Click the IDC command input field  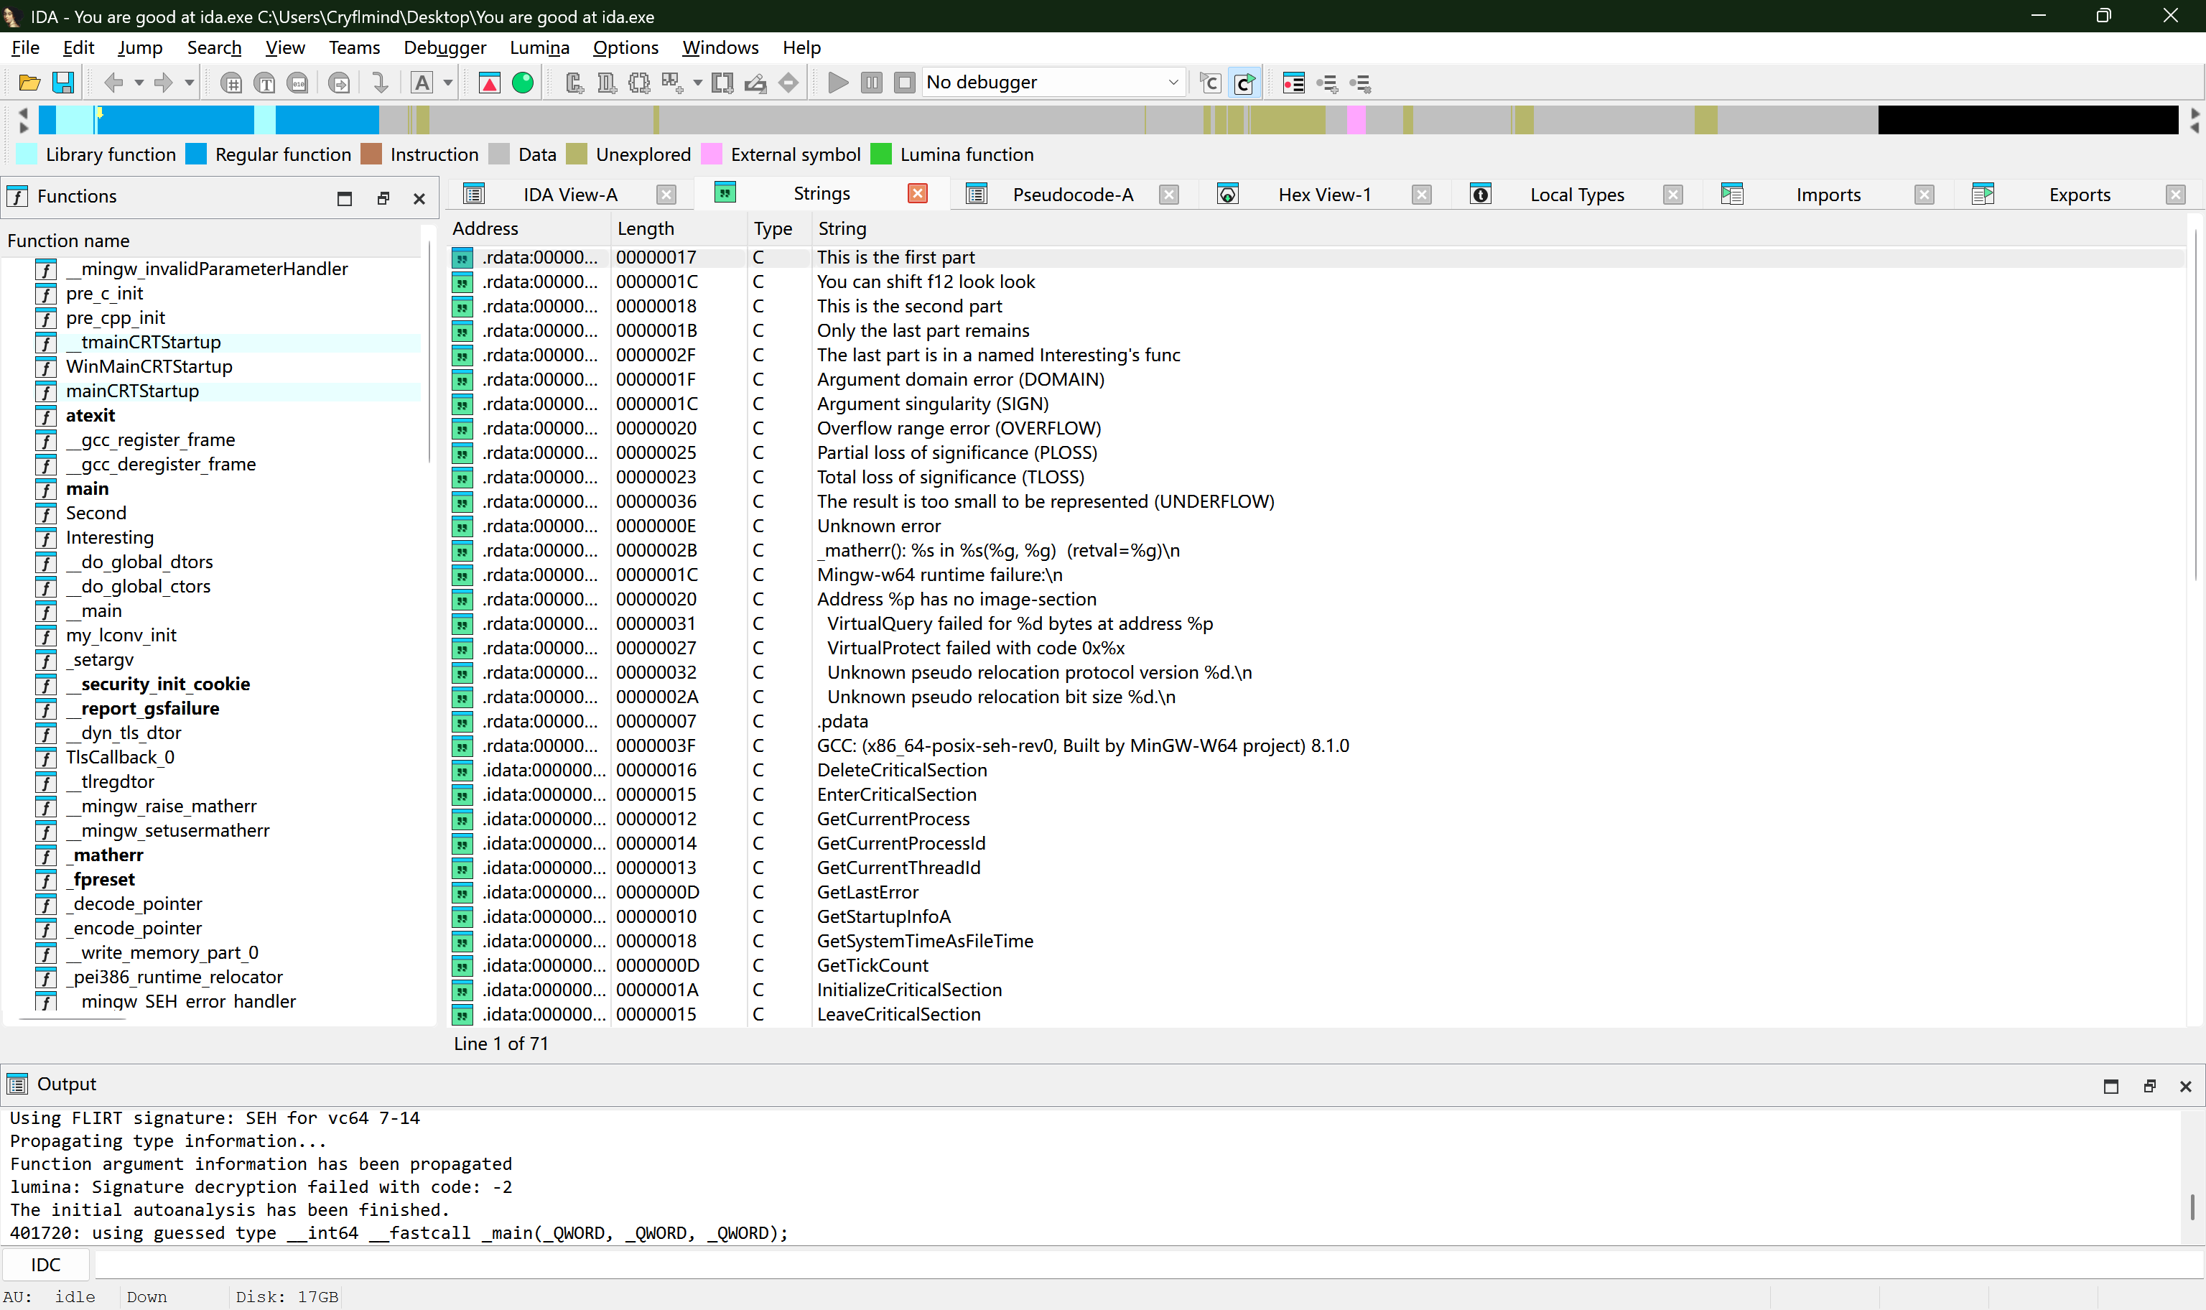[x=1147, y=1265]
